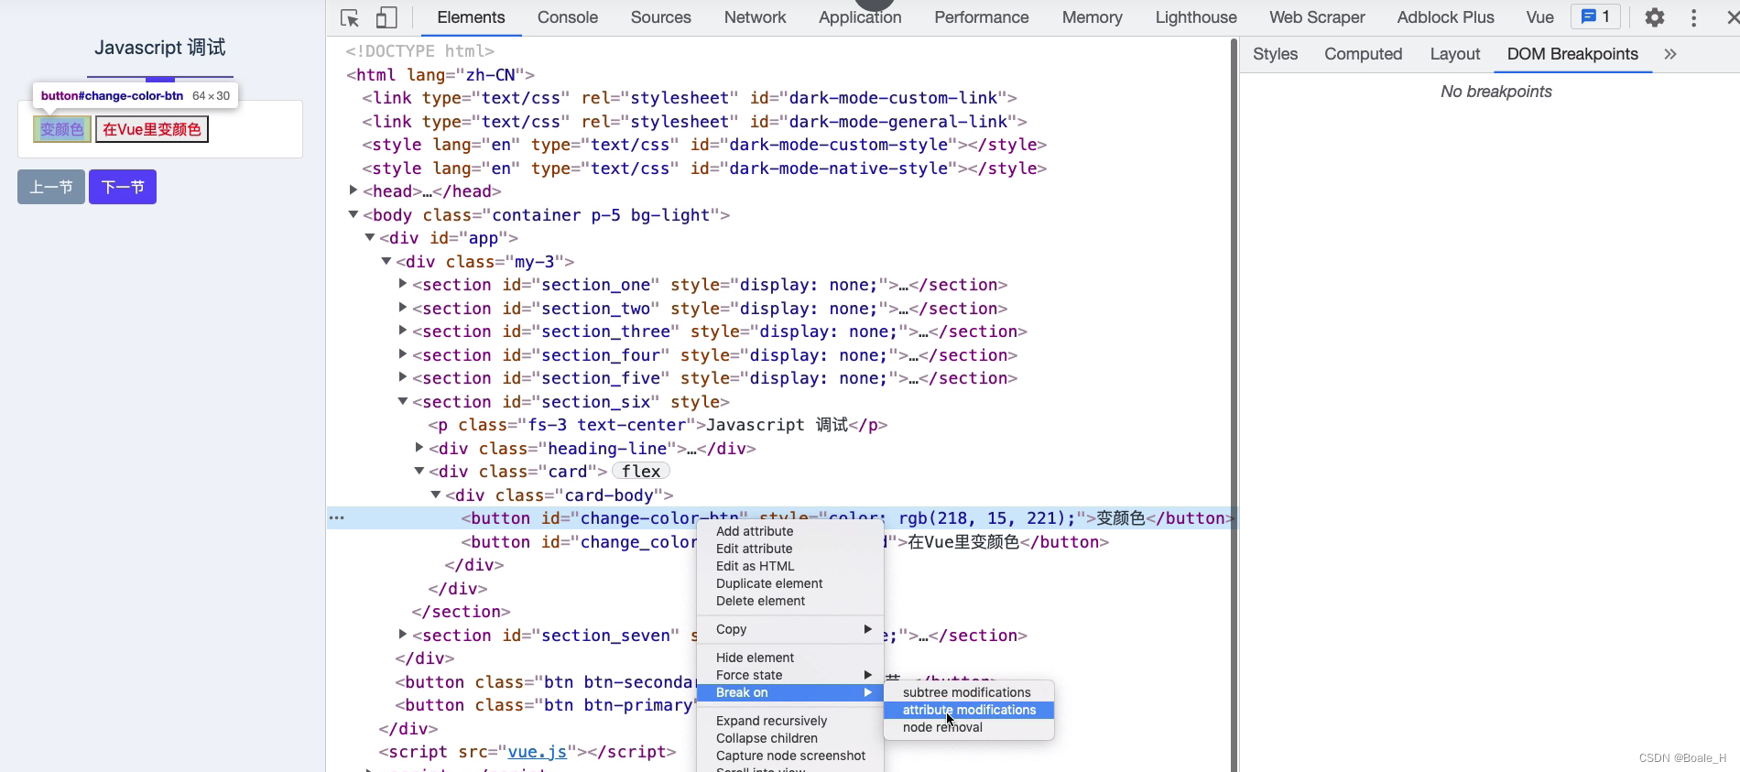Select the Break on menu entry

click(x=789, y=692)
